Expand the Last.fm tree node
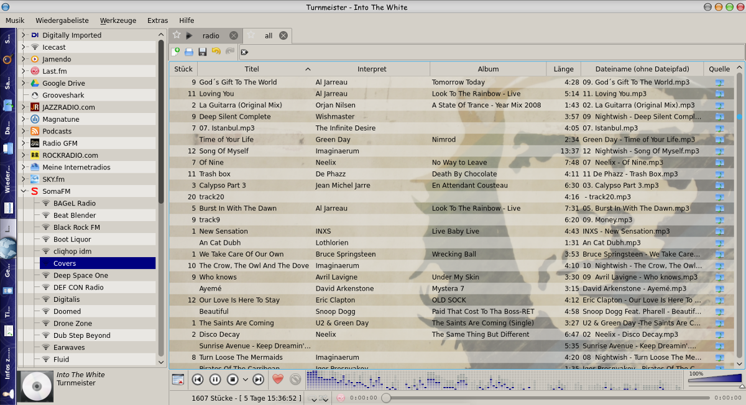Screen dimensions: 746x405 click(24, 71)
